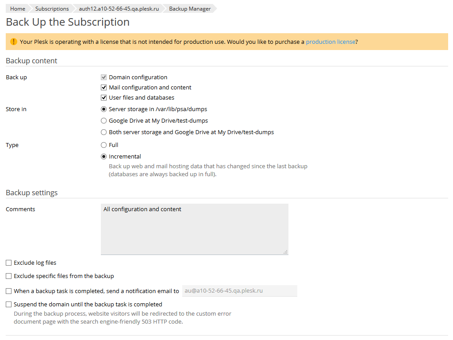Enable Exclude specific files from the backup
Image resolution: width=453 pixels, height=340 pixels.
[x=8, y=276]
